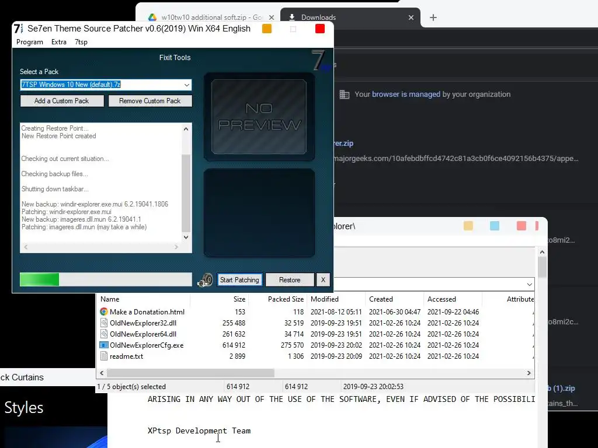Screen dimensions: 598x448
Task: Click the Google Drive tab favicon
Action: point(152,17)
